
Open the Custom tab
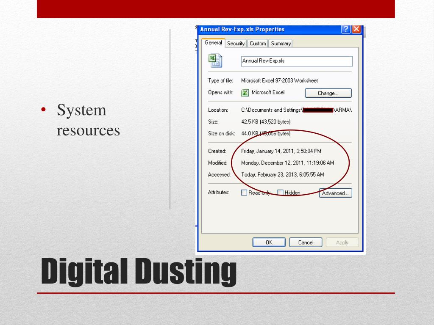tap(258, 44)
